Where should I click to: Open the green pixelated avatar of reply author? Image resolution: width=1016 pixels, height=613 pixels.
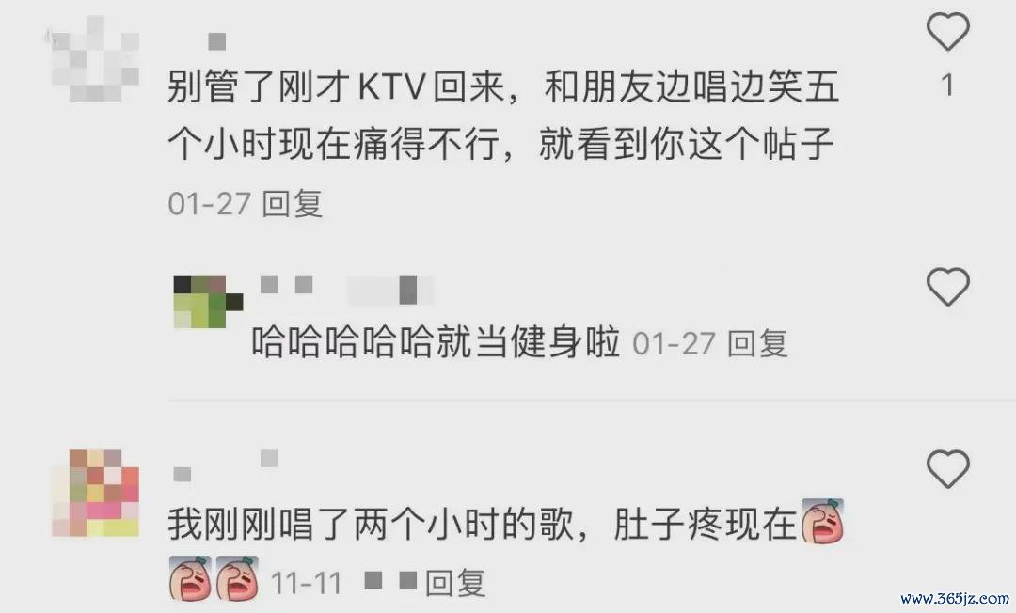208,302
